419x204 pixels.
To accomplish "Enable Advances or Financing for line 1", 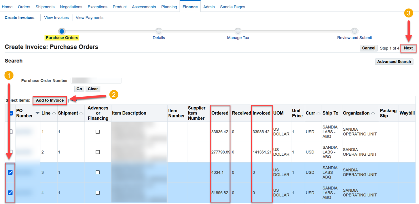I will 98,131.
